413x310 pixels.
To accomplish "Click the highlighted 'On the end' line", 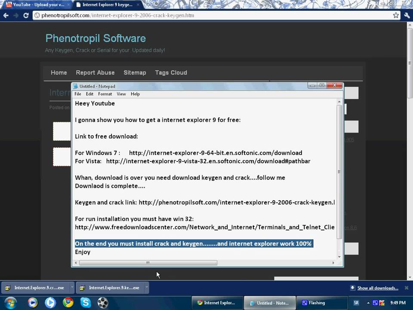I will click(194, 244).
